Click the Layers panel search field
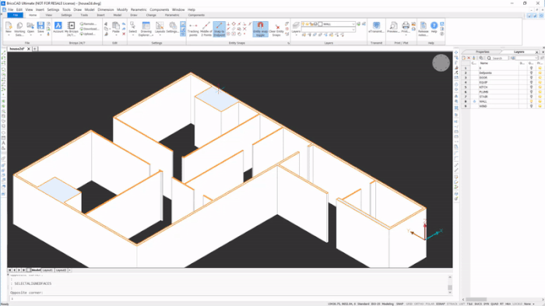This screenshot has width=545, height=306. pyautogui.click(x=498, y=58)
